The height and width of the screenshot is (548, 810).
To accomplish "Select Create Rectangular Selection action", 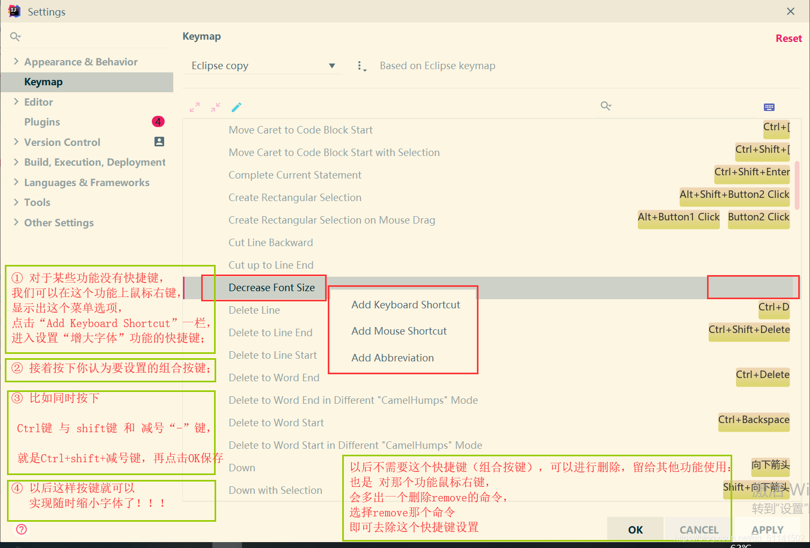I will (x=295, y=197).
